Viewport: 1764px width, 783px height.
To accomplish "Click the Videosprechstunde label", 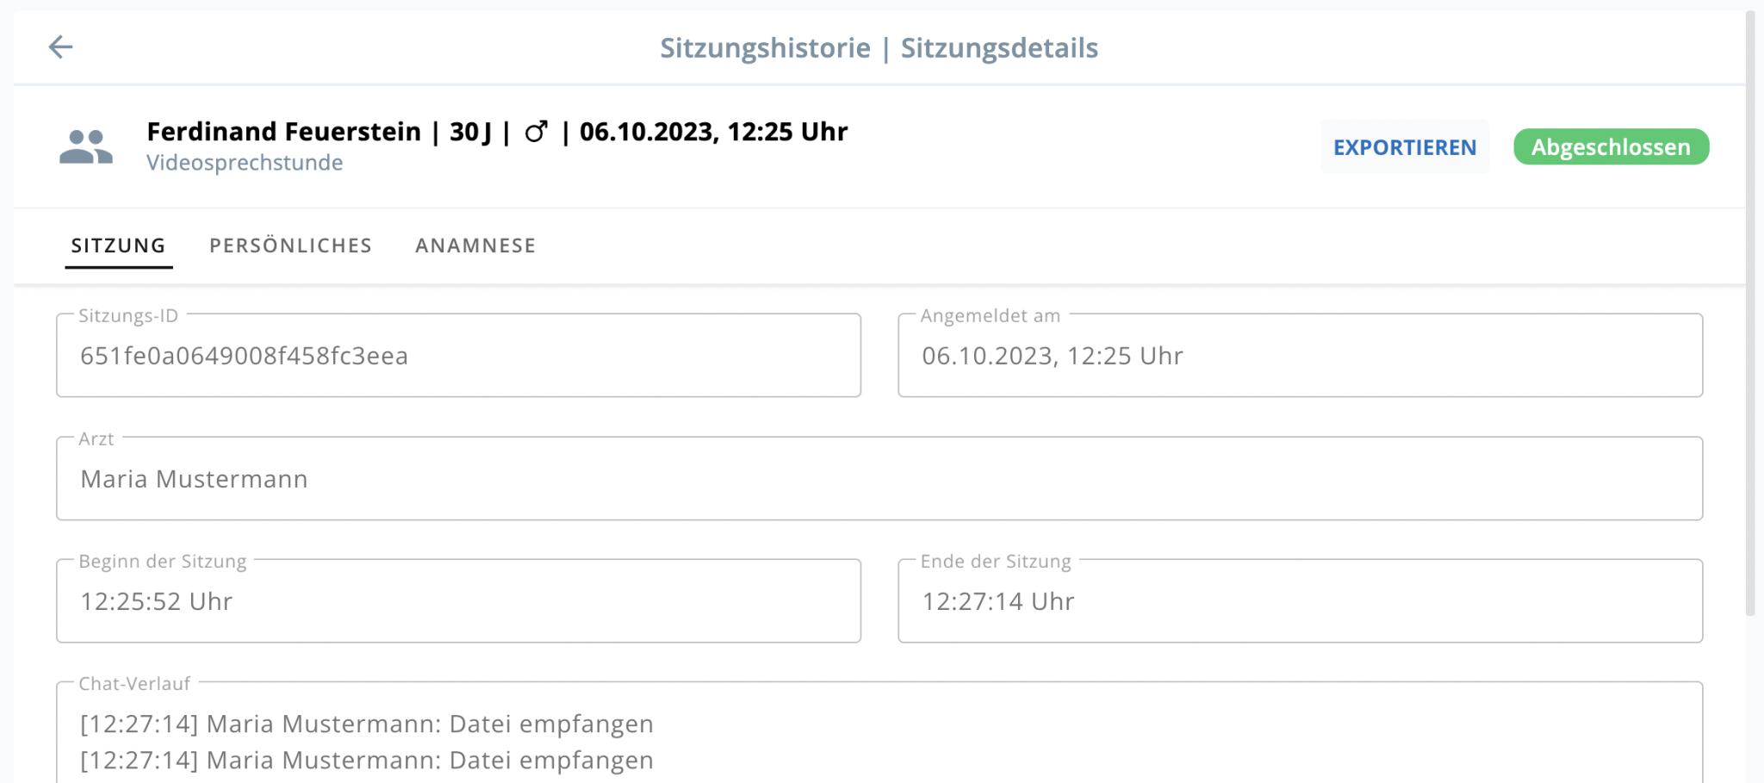I will 245,162.
